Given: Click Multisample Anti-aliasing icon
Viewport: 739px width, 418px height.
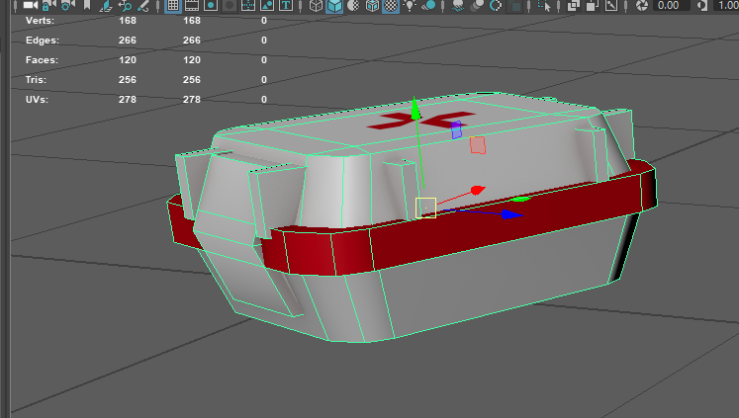Looking at the screenshot, I should 496,5.
